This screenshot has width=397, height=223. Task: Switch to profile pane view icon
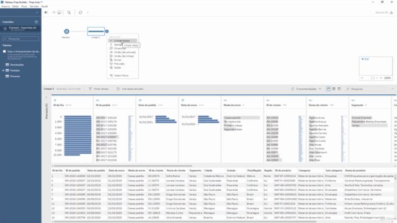pos(328,89)
